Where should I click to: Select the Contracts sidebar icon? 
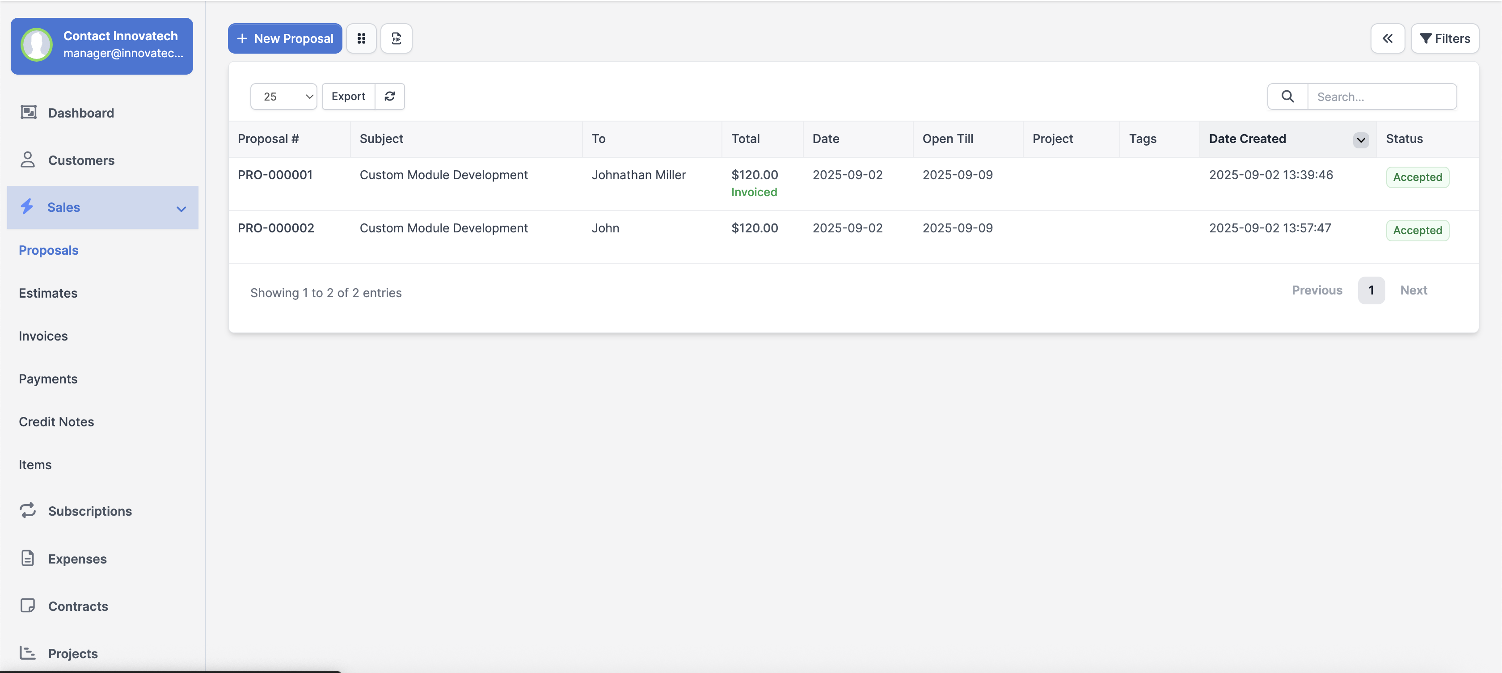(x=28, y=606)
